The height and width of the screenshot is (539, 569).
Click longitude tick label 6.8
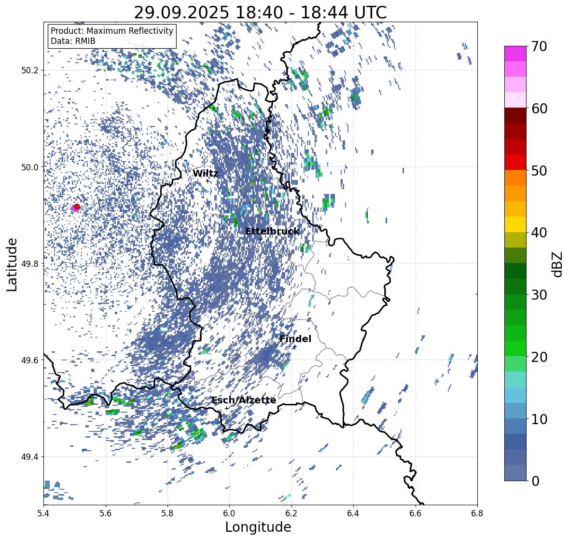(477, 513)
